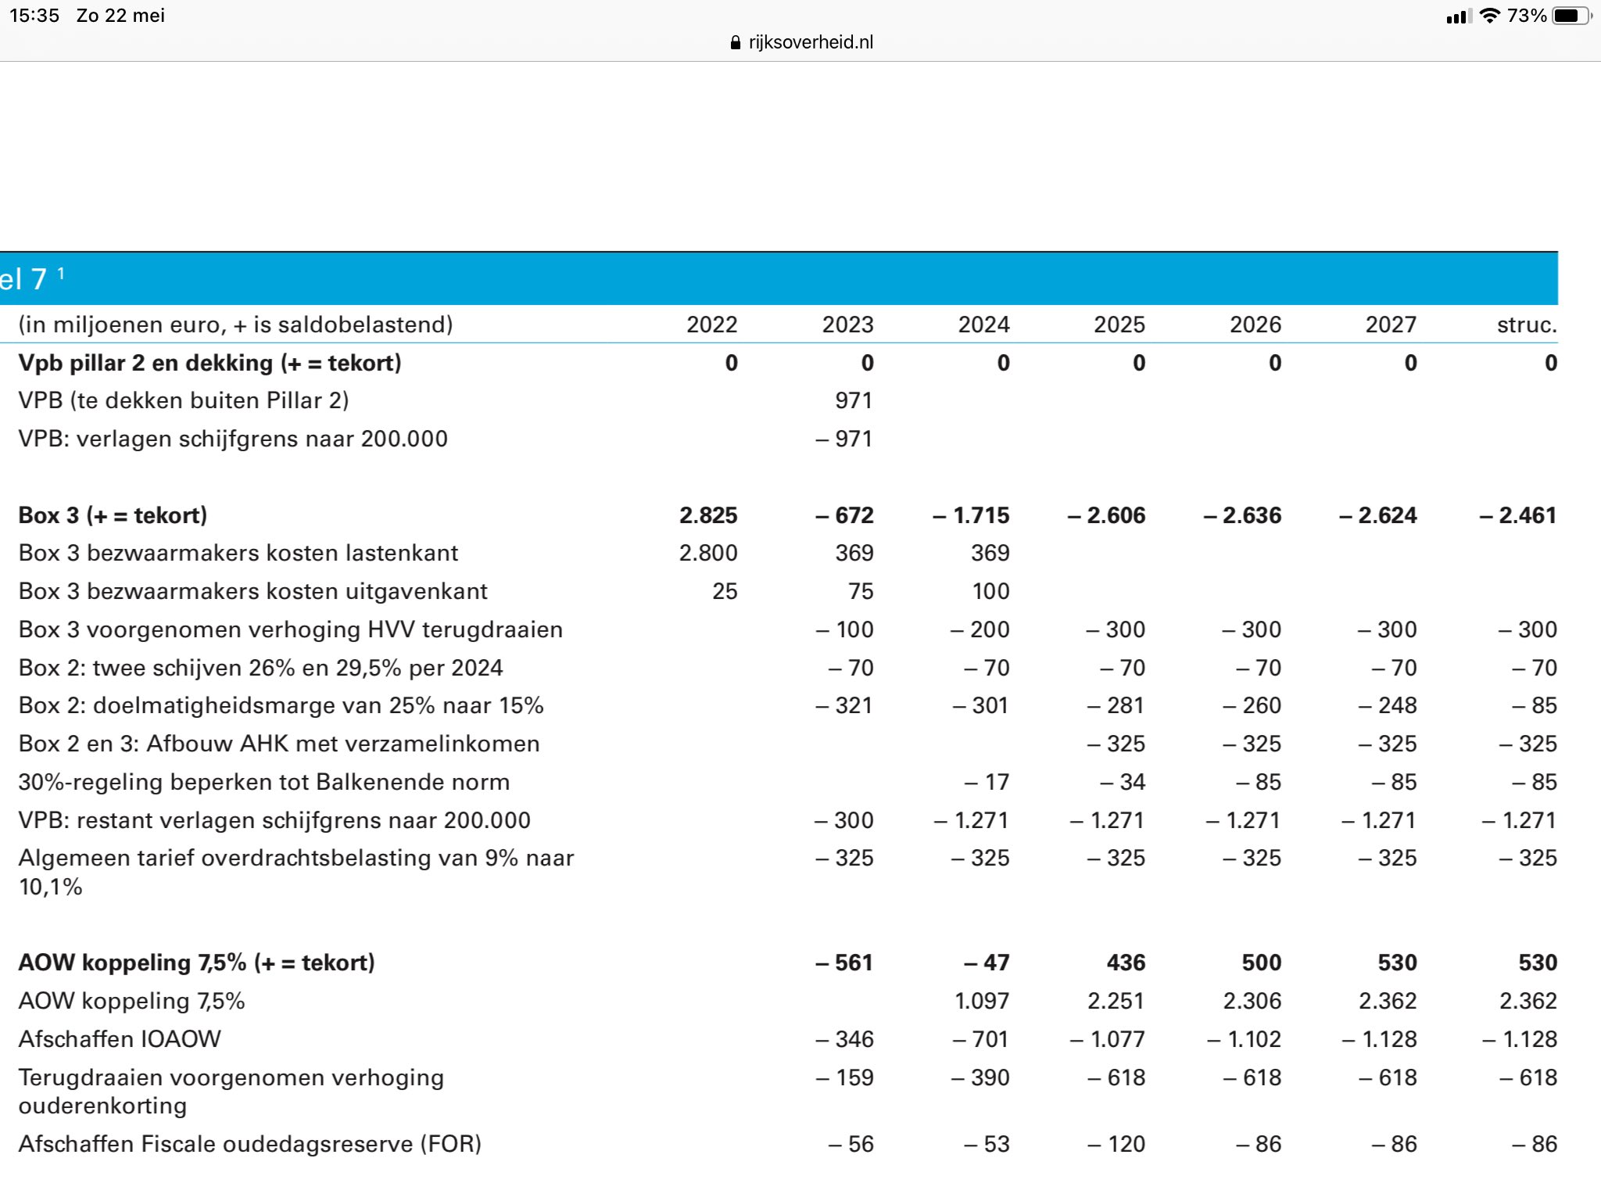
Task: Tap the 2025 column header
Action: click(x=1119, y=324)
